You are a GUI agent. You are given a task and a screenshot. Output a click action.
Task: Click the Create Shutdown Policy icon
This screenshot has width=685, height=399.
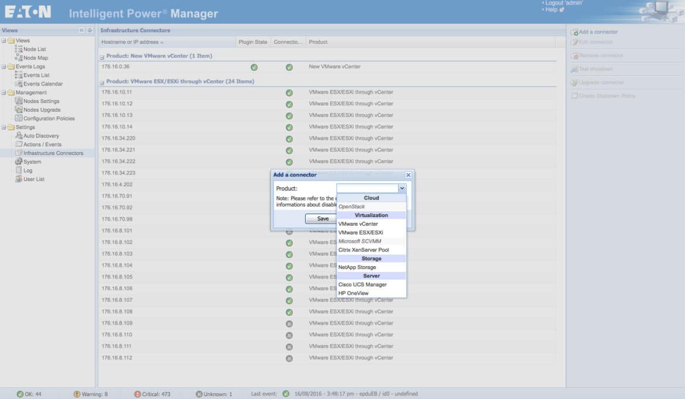pyautogui.click(x=574, y=95)
